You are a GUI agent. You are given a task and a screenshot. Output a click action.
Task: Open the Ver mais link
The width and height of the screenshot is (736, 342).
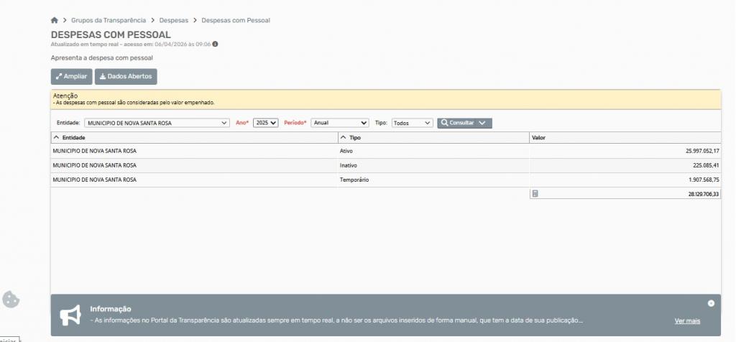pos(686,320)
